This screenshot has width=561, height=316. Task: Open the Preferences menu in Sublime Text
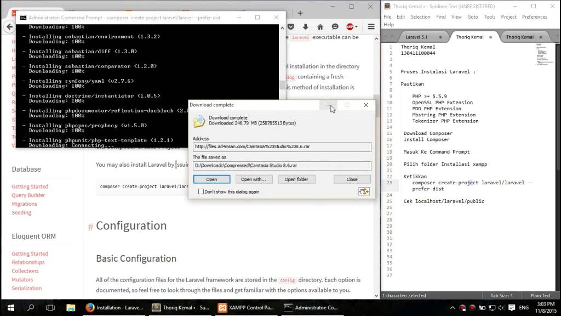(535, 17)
